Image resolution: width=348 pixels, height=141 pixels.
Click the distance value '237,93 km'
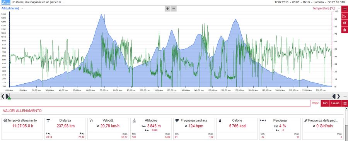click(65, 126)
